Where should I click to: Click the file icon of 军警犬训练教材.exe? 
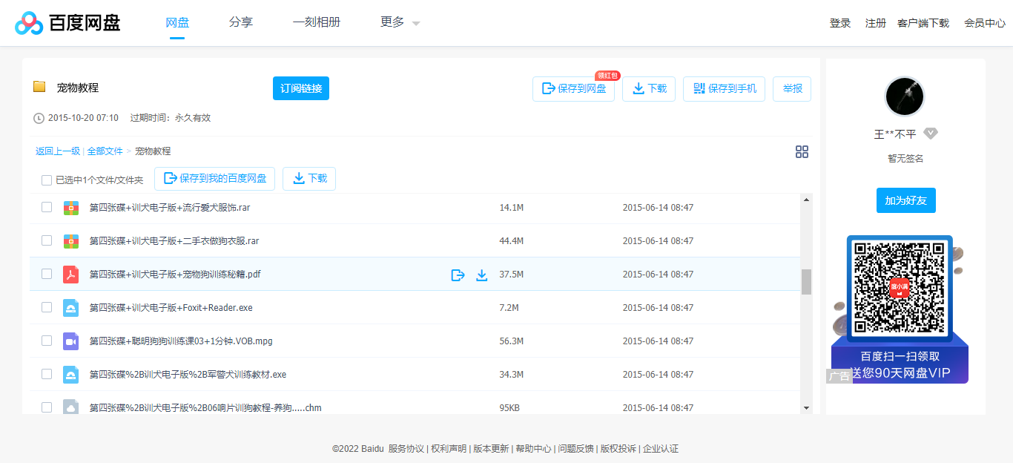click(x=70, y=374)
